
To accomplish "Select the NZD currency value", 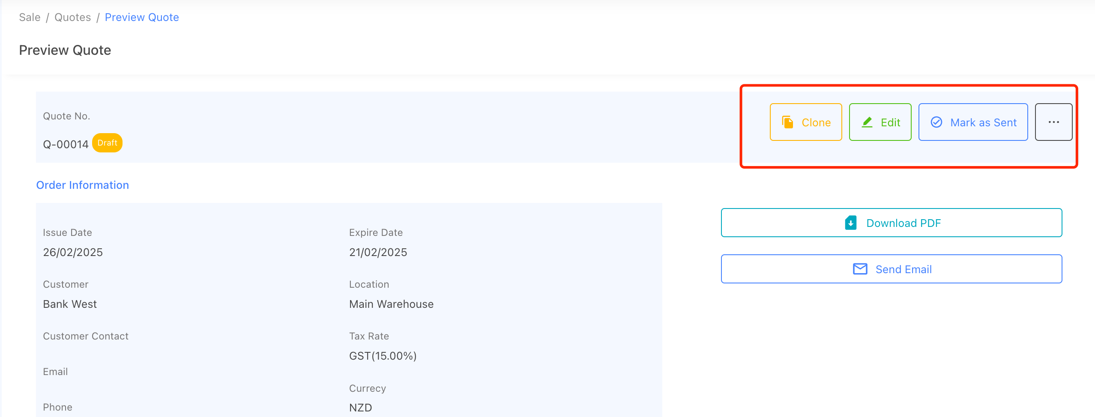I will coord(360,408).
